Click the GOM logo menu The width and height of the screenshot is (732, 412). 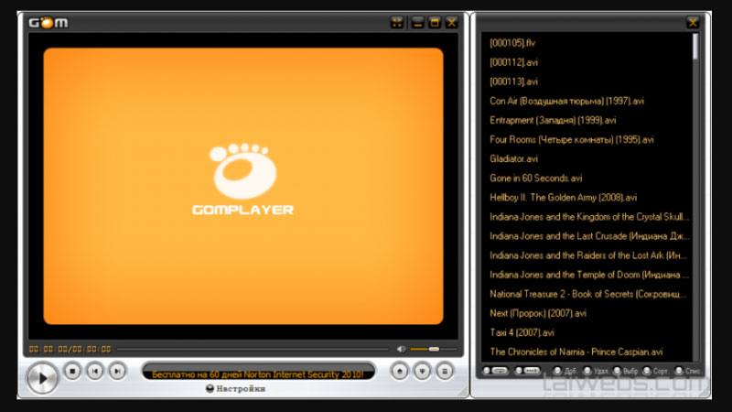48,22
